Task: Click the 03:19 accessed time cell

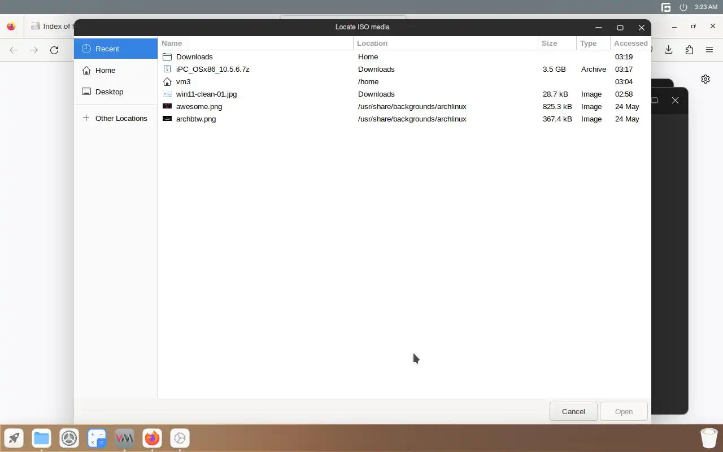Action: 624,56
